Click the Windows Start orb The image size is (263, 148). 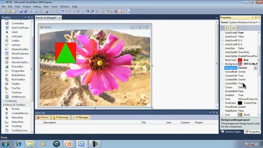coord(5,144)
